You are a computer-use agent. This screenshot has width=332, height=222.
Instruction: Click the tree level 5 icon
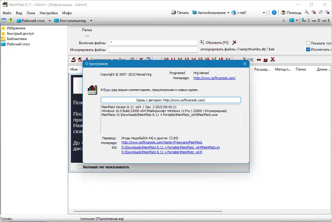tap(201, 59)
